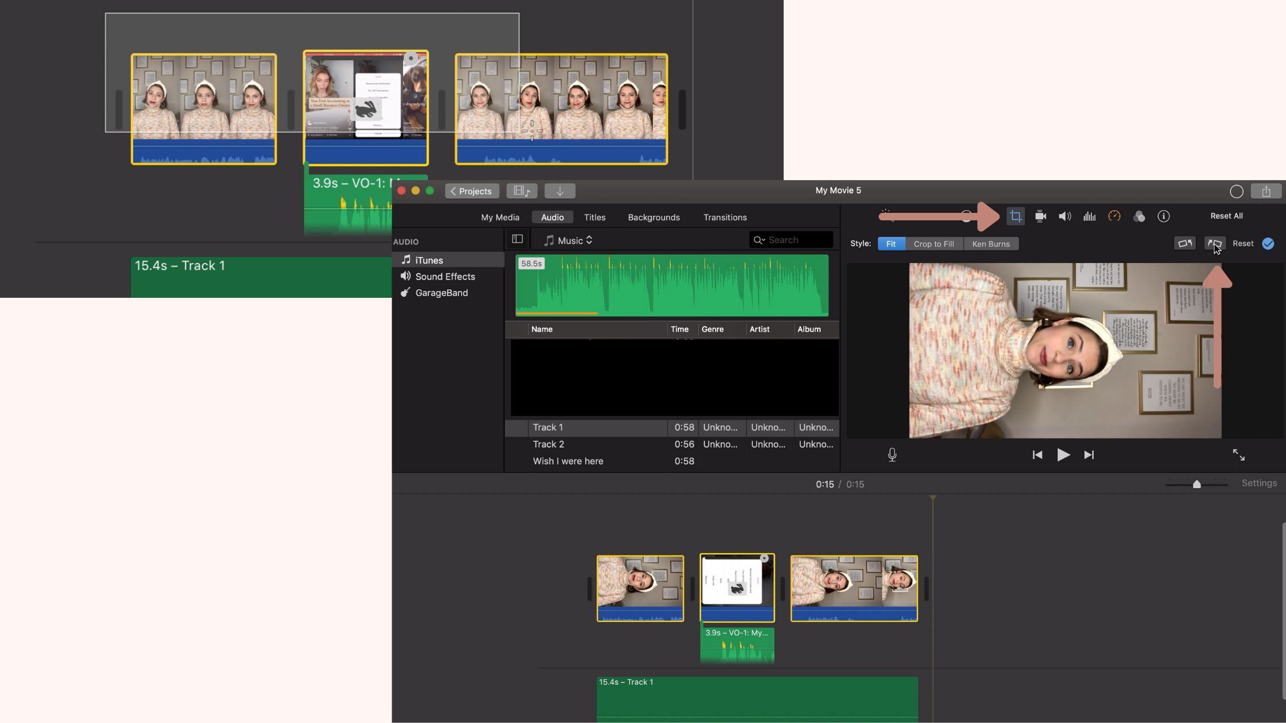
Task: Select 15.4s Track 1 in background window
Action: pos(261,277)
